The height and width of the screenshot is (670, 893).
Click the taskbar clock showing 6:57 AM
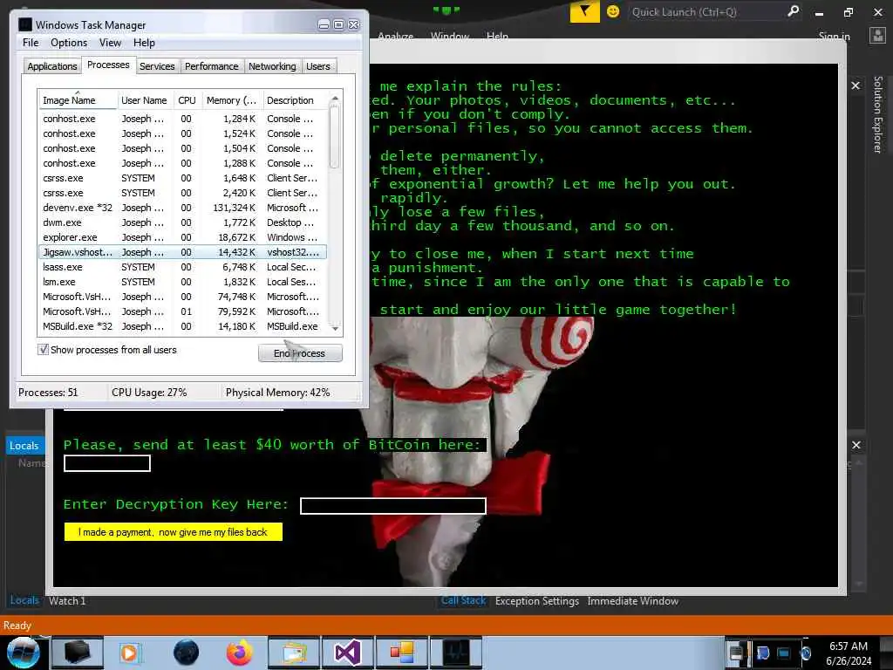click(x=848, y=653)
